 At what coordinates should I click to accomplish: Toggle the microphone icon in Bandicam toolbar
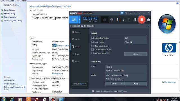tap(117, 20)
